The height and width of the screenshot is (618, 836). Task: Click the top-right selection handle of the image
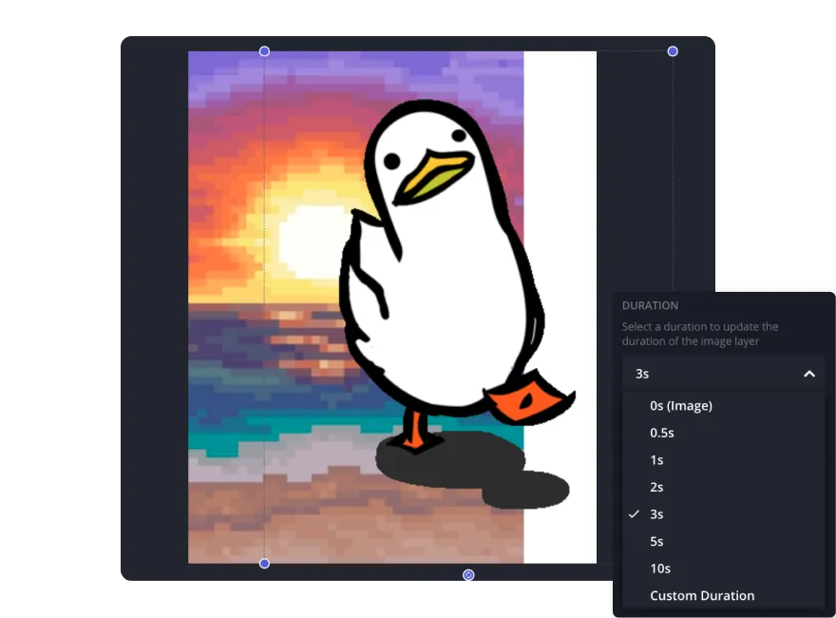tap(673, 51)
